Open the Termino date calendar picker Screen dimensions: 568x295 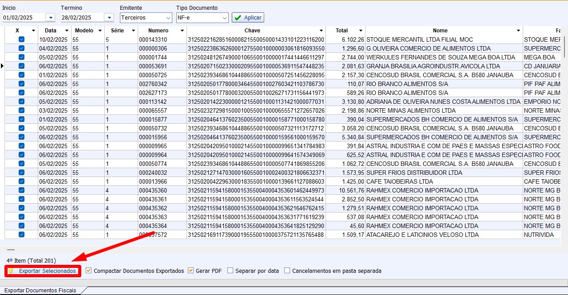pos(109,18)
